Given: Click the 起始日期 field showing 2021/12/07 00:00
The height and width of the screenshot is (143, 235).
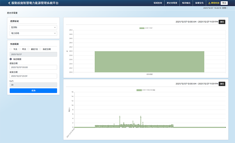Looking at the screenshot, I should point(33,67).
